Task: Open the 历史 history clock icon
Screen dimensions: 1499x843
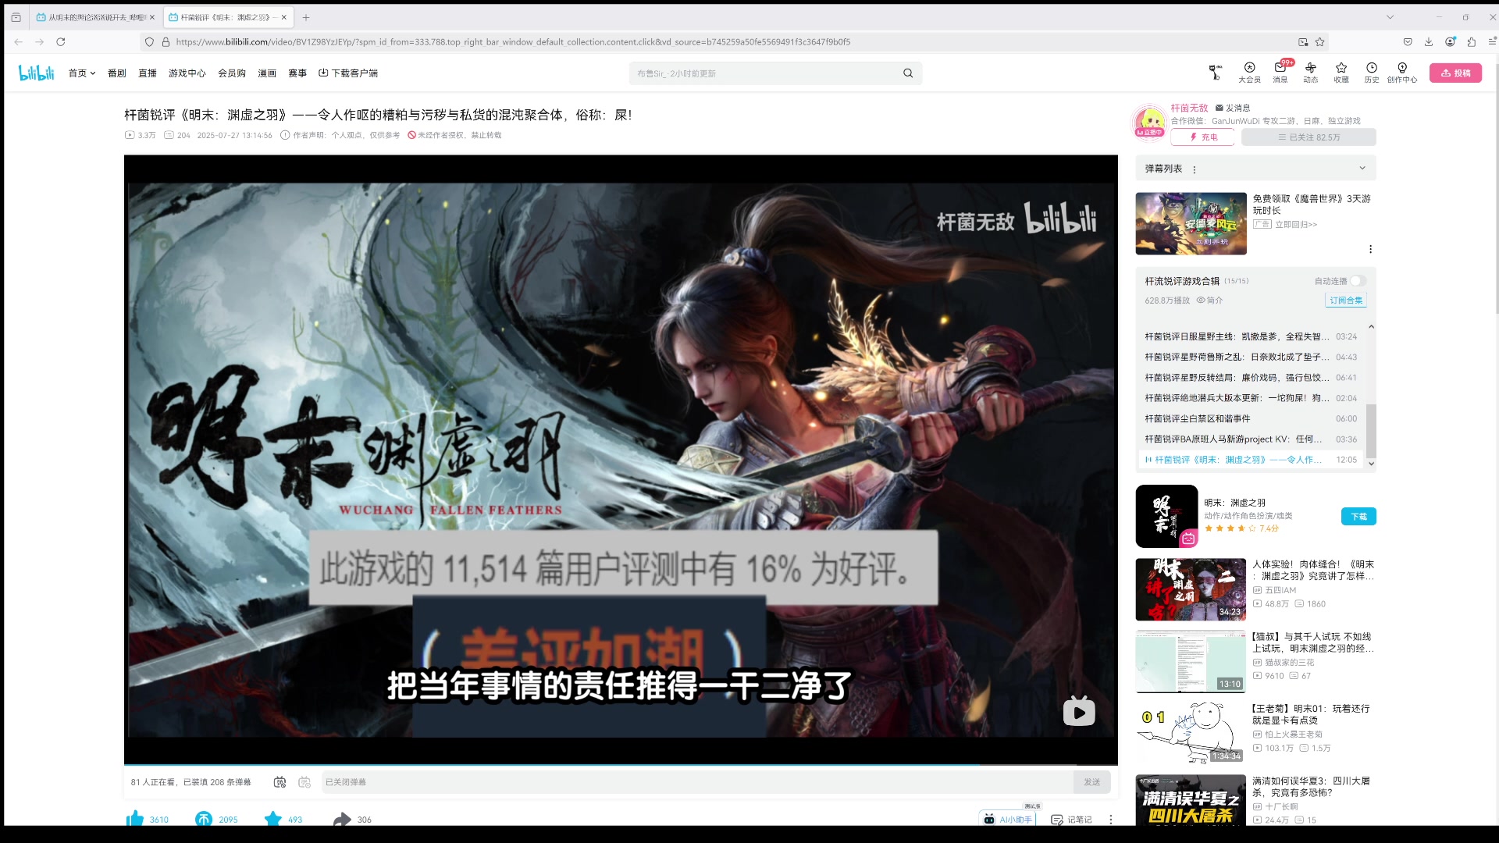Action: [x=1372, y=73]
